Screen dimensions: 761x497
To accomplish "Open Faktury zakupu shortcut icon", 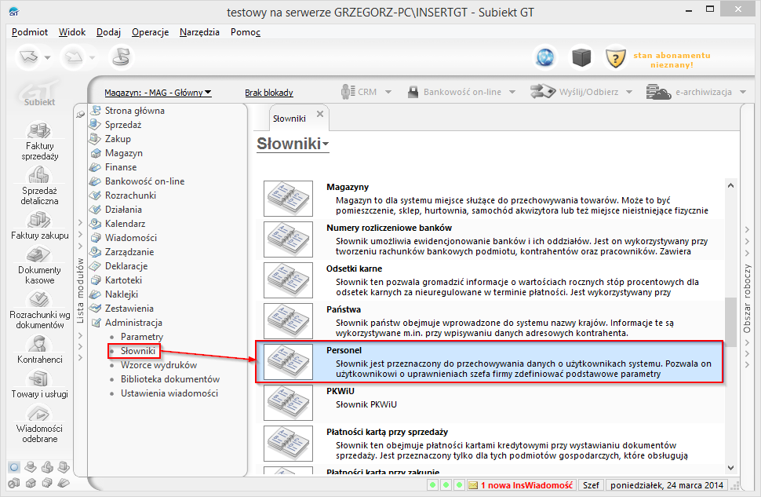I will coord(39,220).
